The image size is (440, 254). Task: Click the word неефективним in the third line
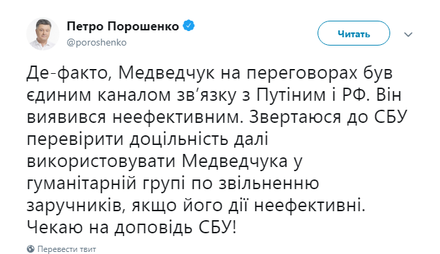tap(178, 117)
